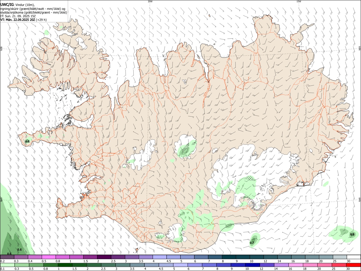Screen dimensions: 361x271
Task: Click the deep blue 10–12 swatch in lower legend
Action: [252, 265]
